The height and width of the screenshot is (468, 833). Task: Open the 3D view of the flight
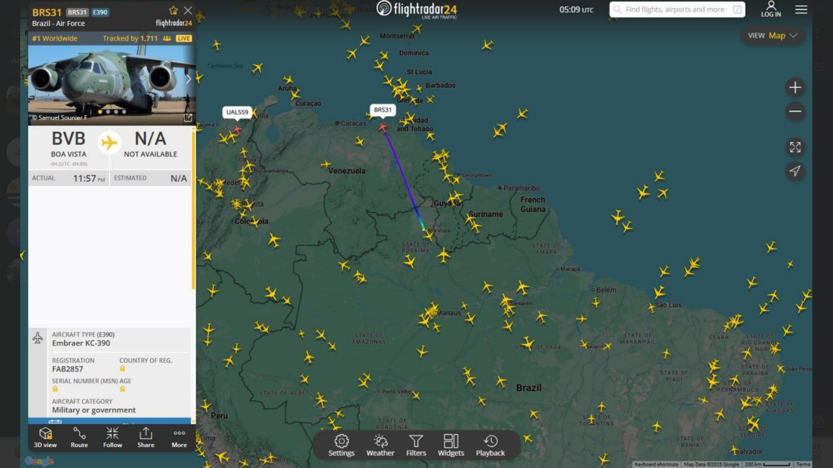pyautogui.click(x=46, y=437)
